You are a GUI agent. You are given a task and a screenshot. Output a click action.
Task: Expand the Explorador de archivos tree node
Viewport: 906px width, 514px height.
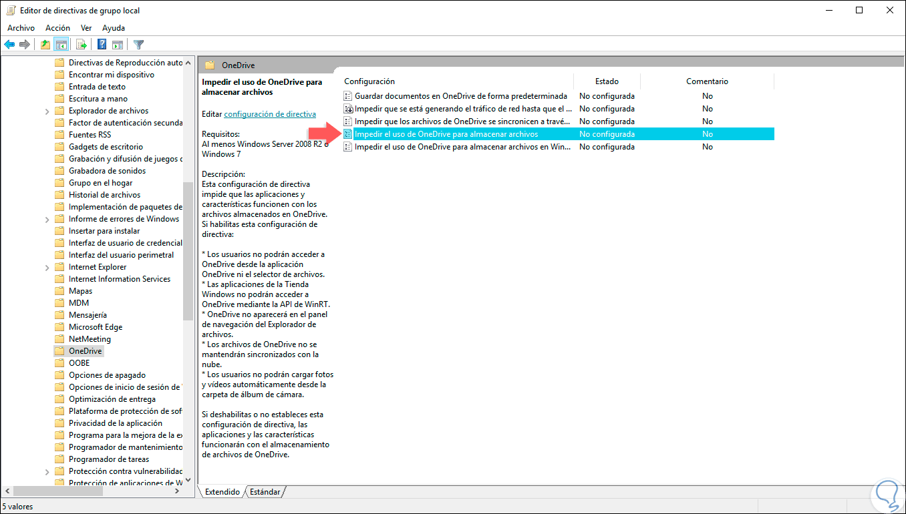tap(47, 111)
